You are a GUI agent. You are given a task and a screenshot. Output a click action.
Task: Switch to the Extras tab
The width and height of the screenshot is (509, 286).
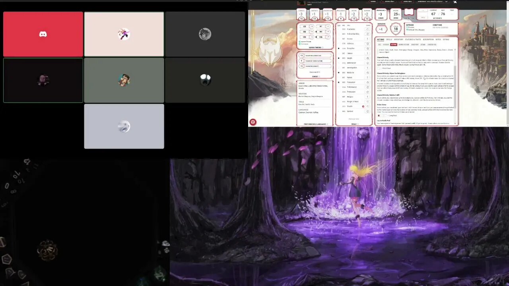(x=446, y=40)
